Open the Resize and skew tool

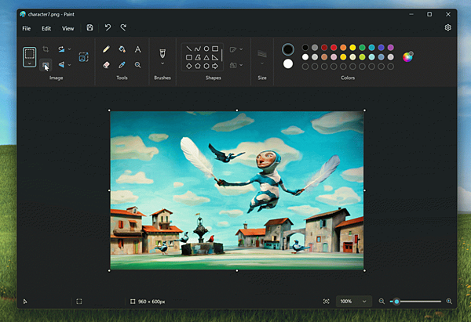tap(83, 56)
